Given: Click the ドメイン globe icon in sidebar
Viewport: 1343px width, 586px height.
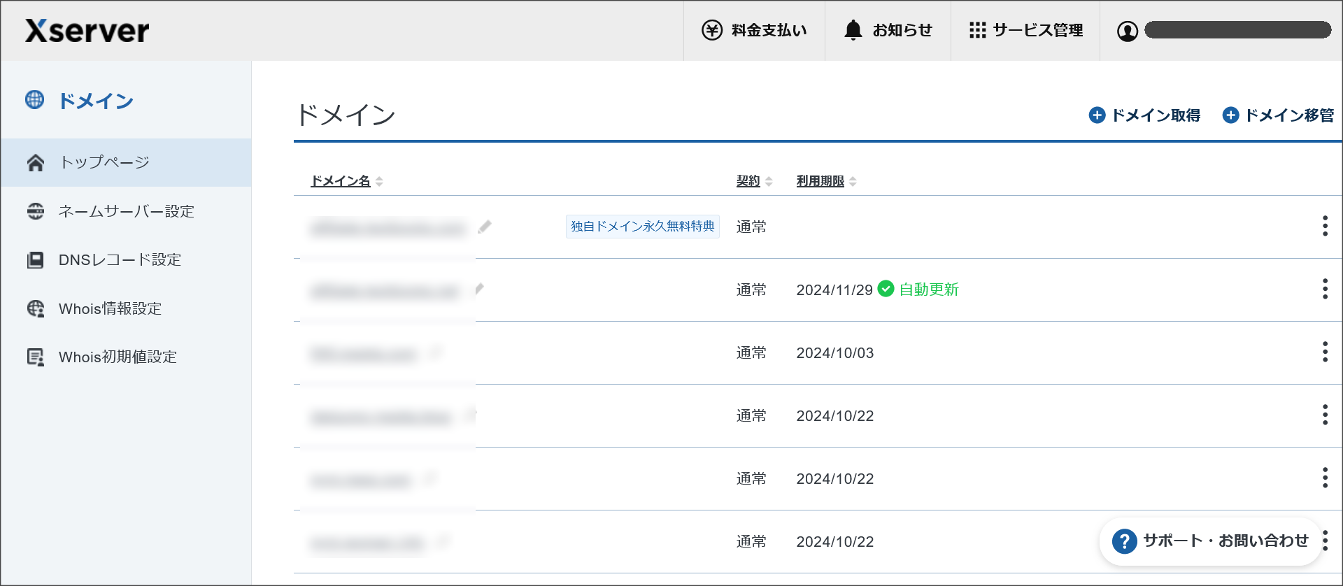Looking at the screenshot, I should (x=34, y=100).
